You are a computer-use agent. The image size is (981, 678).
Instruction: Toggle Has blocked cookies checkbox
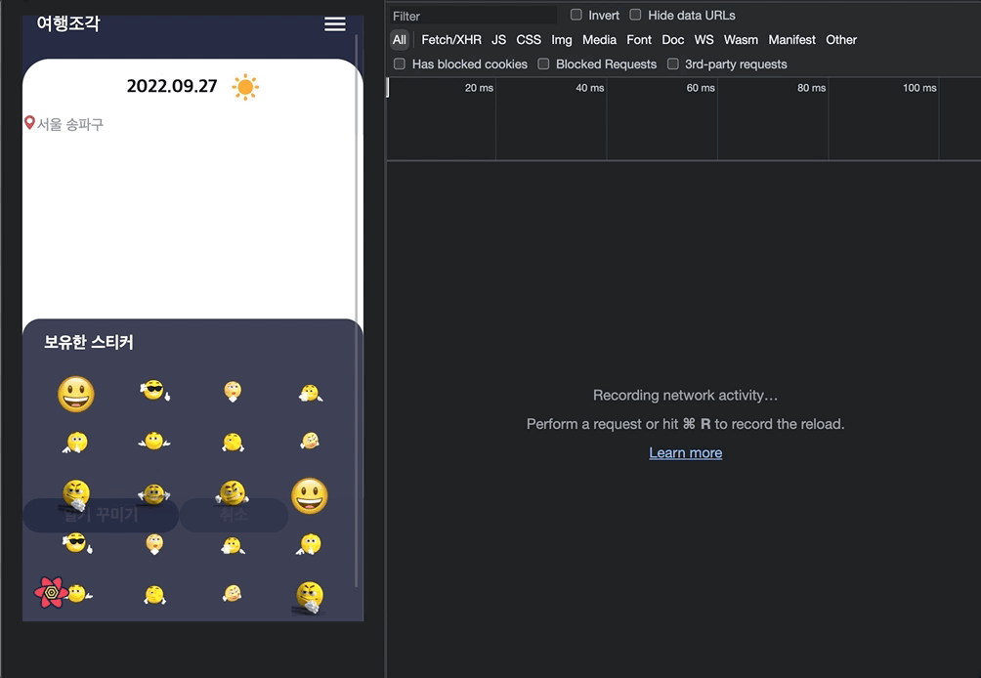(400, 64)
